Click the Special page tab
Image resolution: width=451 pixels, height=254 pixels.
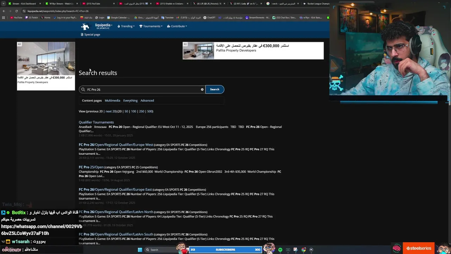click(x=91, y=35)
